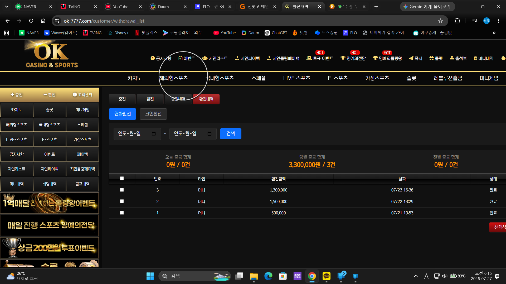This screenshot has height=284, width=506.
Task: Check the box for withdrawal row 1
Action: click(x=122, y=212)
